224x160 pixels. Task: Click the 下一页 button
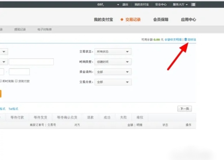point(184,109)
